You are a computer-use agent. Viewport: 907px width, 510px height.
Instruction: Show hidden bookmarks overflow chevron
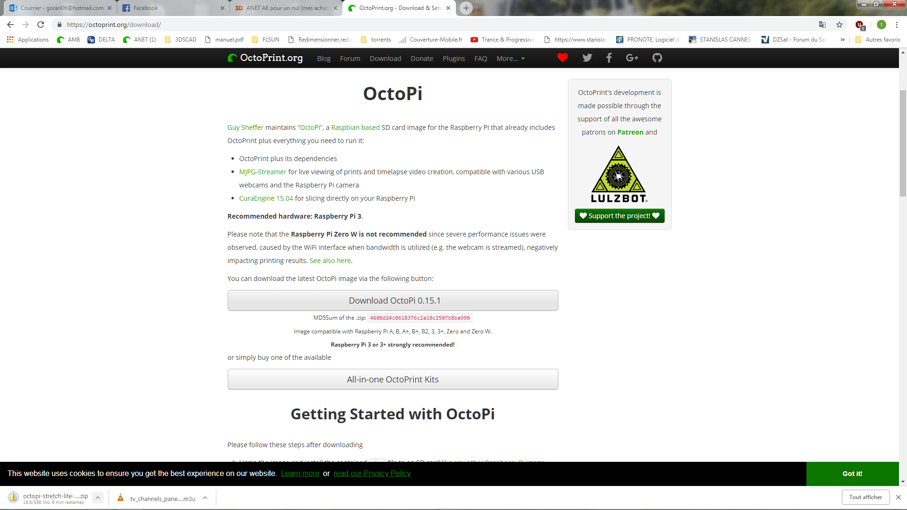point(842,40)
